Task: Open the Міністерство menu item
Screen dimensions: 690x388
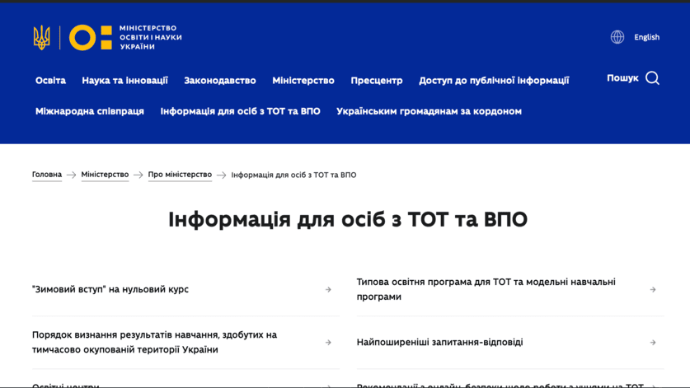Action: [303, 81]
